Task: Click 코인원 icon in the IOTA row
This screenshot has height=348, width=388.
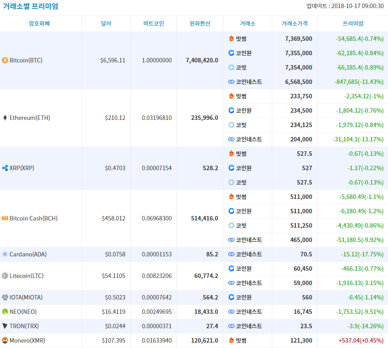Action: point(231,297)
